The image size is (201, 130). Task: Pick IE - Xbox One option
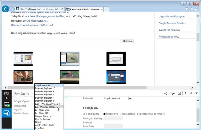pos(49,110)
